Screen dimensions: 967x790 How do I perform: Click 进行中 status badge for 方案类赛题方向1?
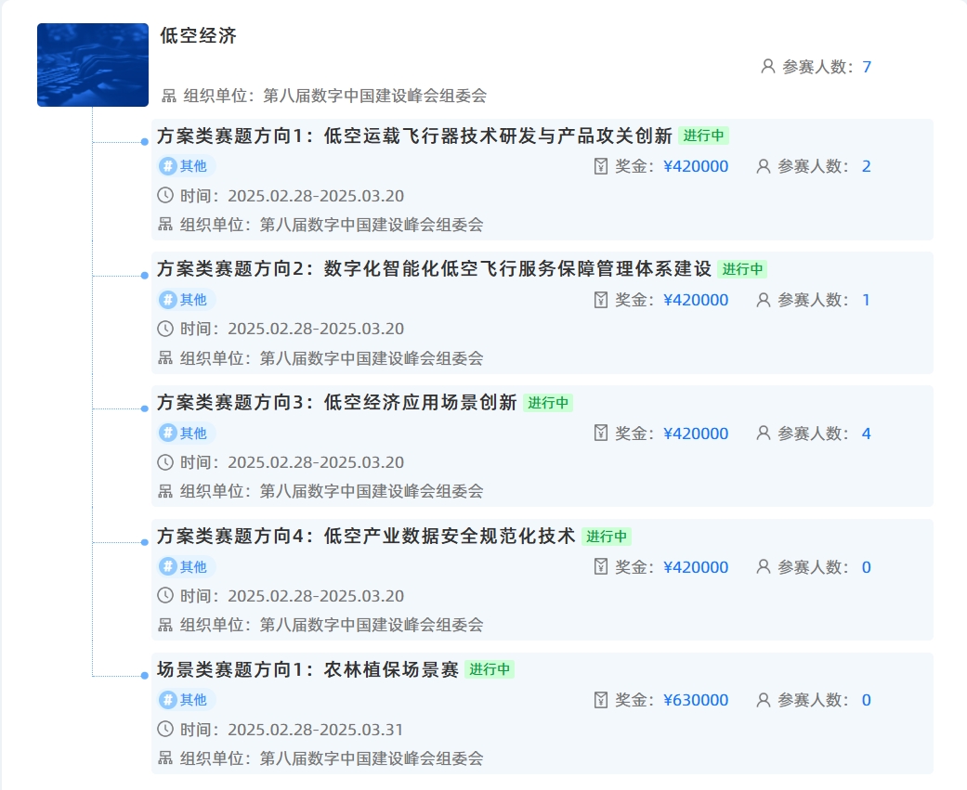[x=703, y=136]
